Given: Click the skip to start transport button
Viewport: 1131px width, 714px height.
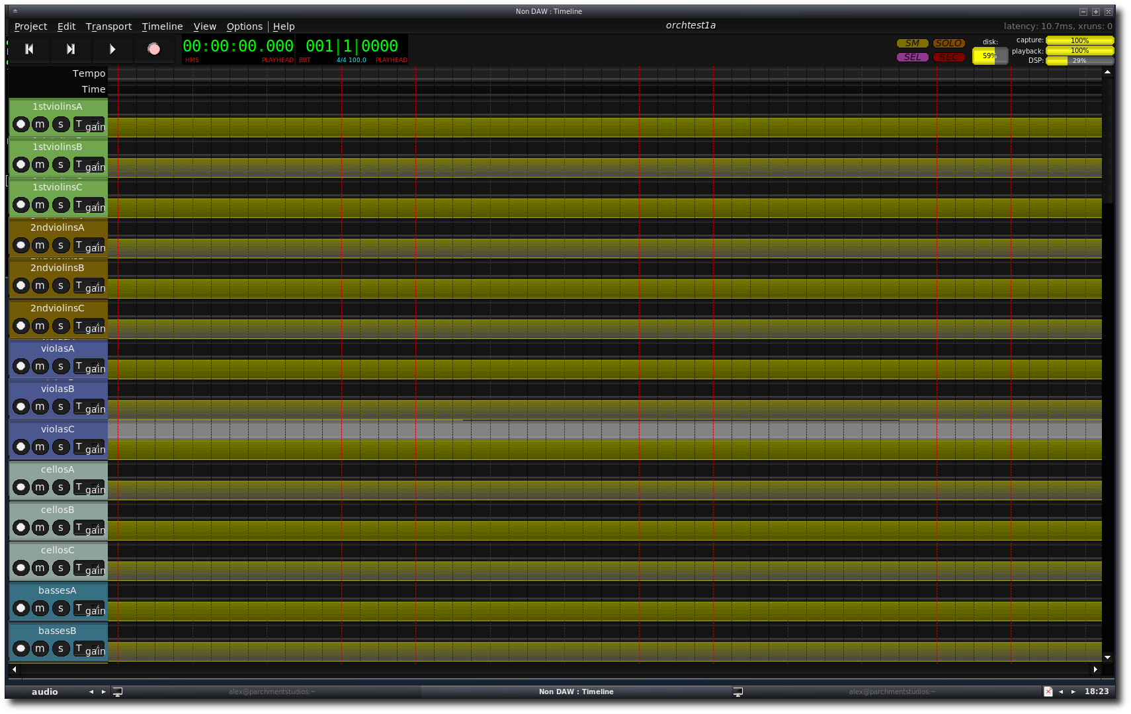Looking at the screenshot, I should click(x=29, y=49).
